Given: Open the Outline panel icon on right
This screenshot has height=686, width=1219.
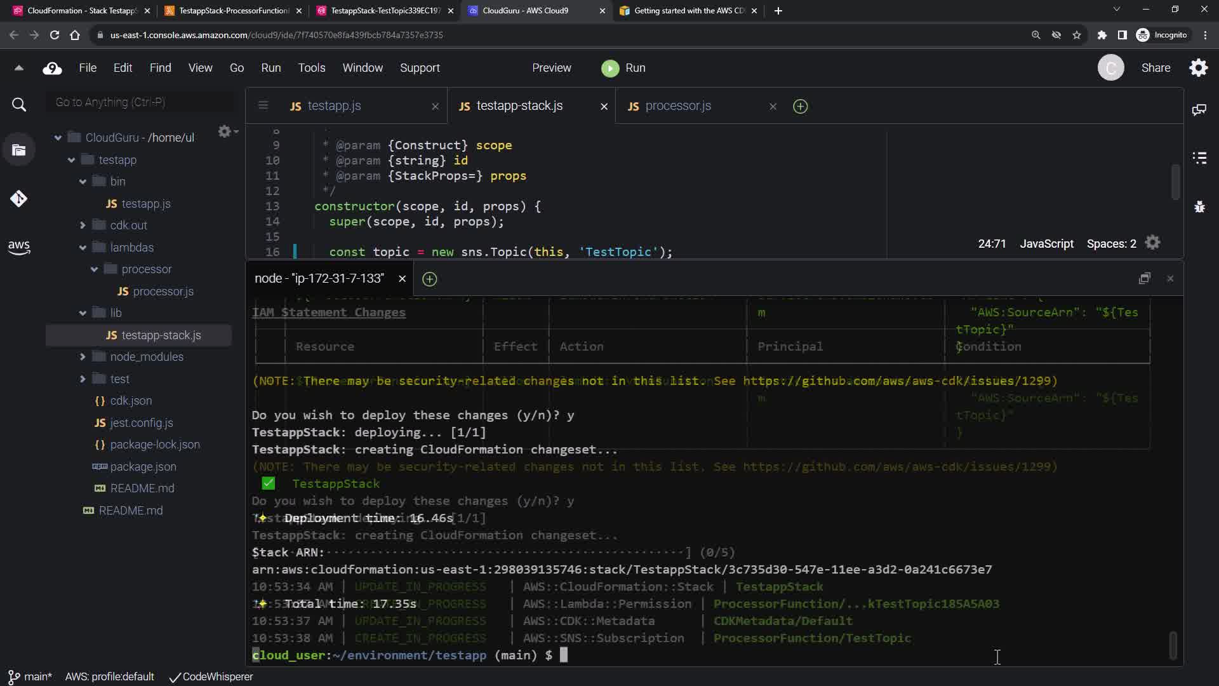Looking at the screenshot, I should pos(1199,158).
